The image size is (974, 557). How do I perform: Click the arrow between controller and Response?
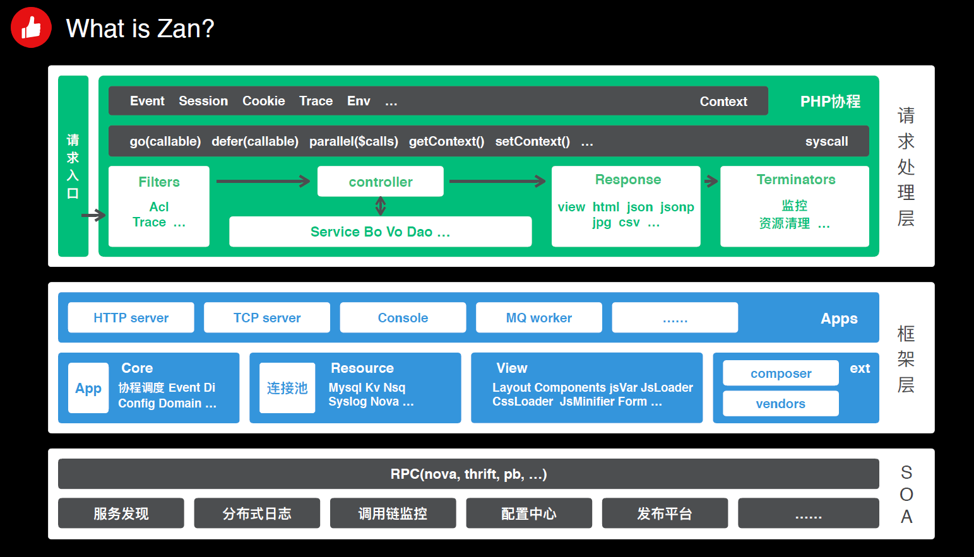pyautogui.click(x=497, y=182)
